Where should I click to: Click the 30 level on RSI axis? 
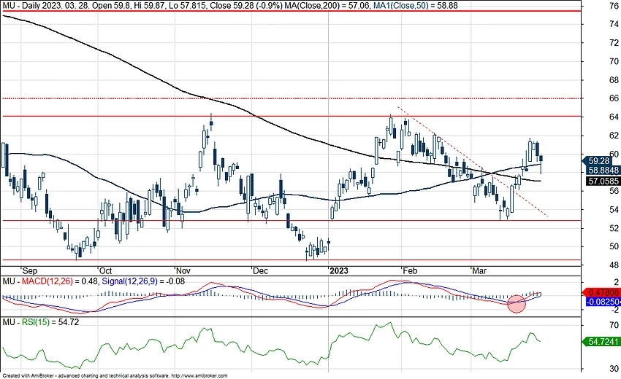tap(614, 369)
